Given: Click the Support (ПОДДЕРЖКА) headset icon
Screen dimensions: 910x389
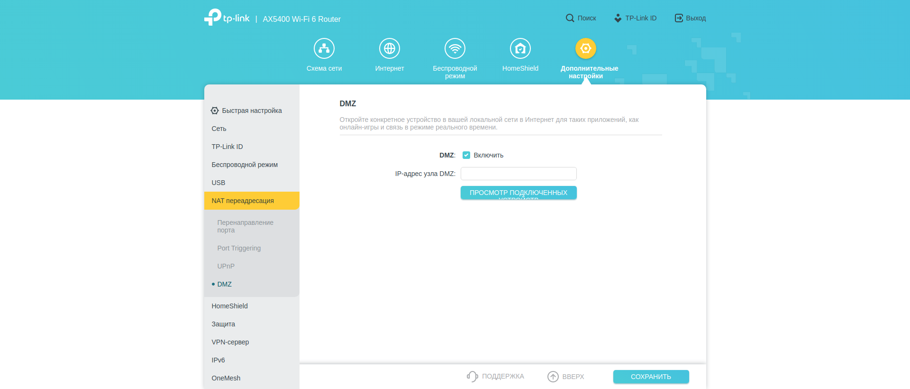Looking at the screenshot, I should click(472, 376).
